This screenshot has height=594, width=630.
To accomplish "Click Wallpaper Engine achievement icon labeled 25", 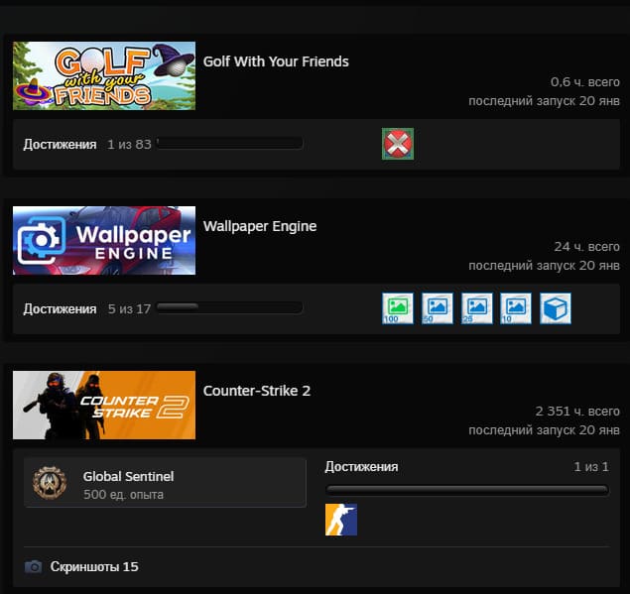I will coord(477,308).
